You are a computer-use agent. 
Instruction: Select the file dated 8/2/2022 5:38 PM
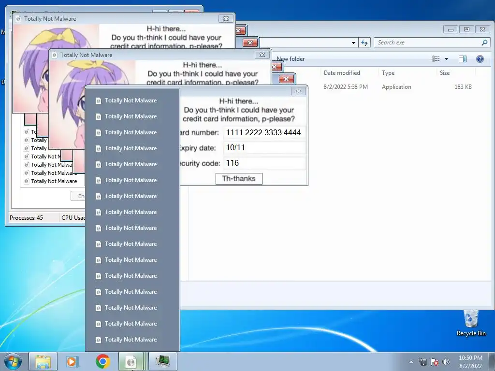click(346, 87)
